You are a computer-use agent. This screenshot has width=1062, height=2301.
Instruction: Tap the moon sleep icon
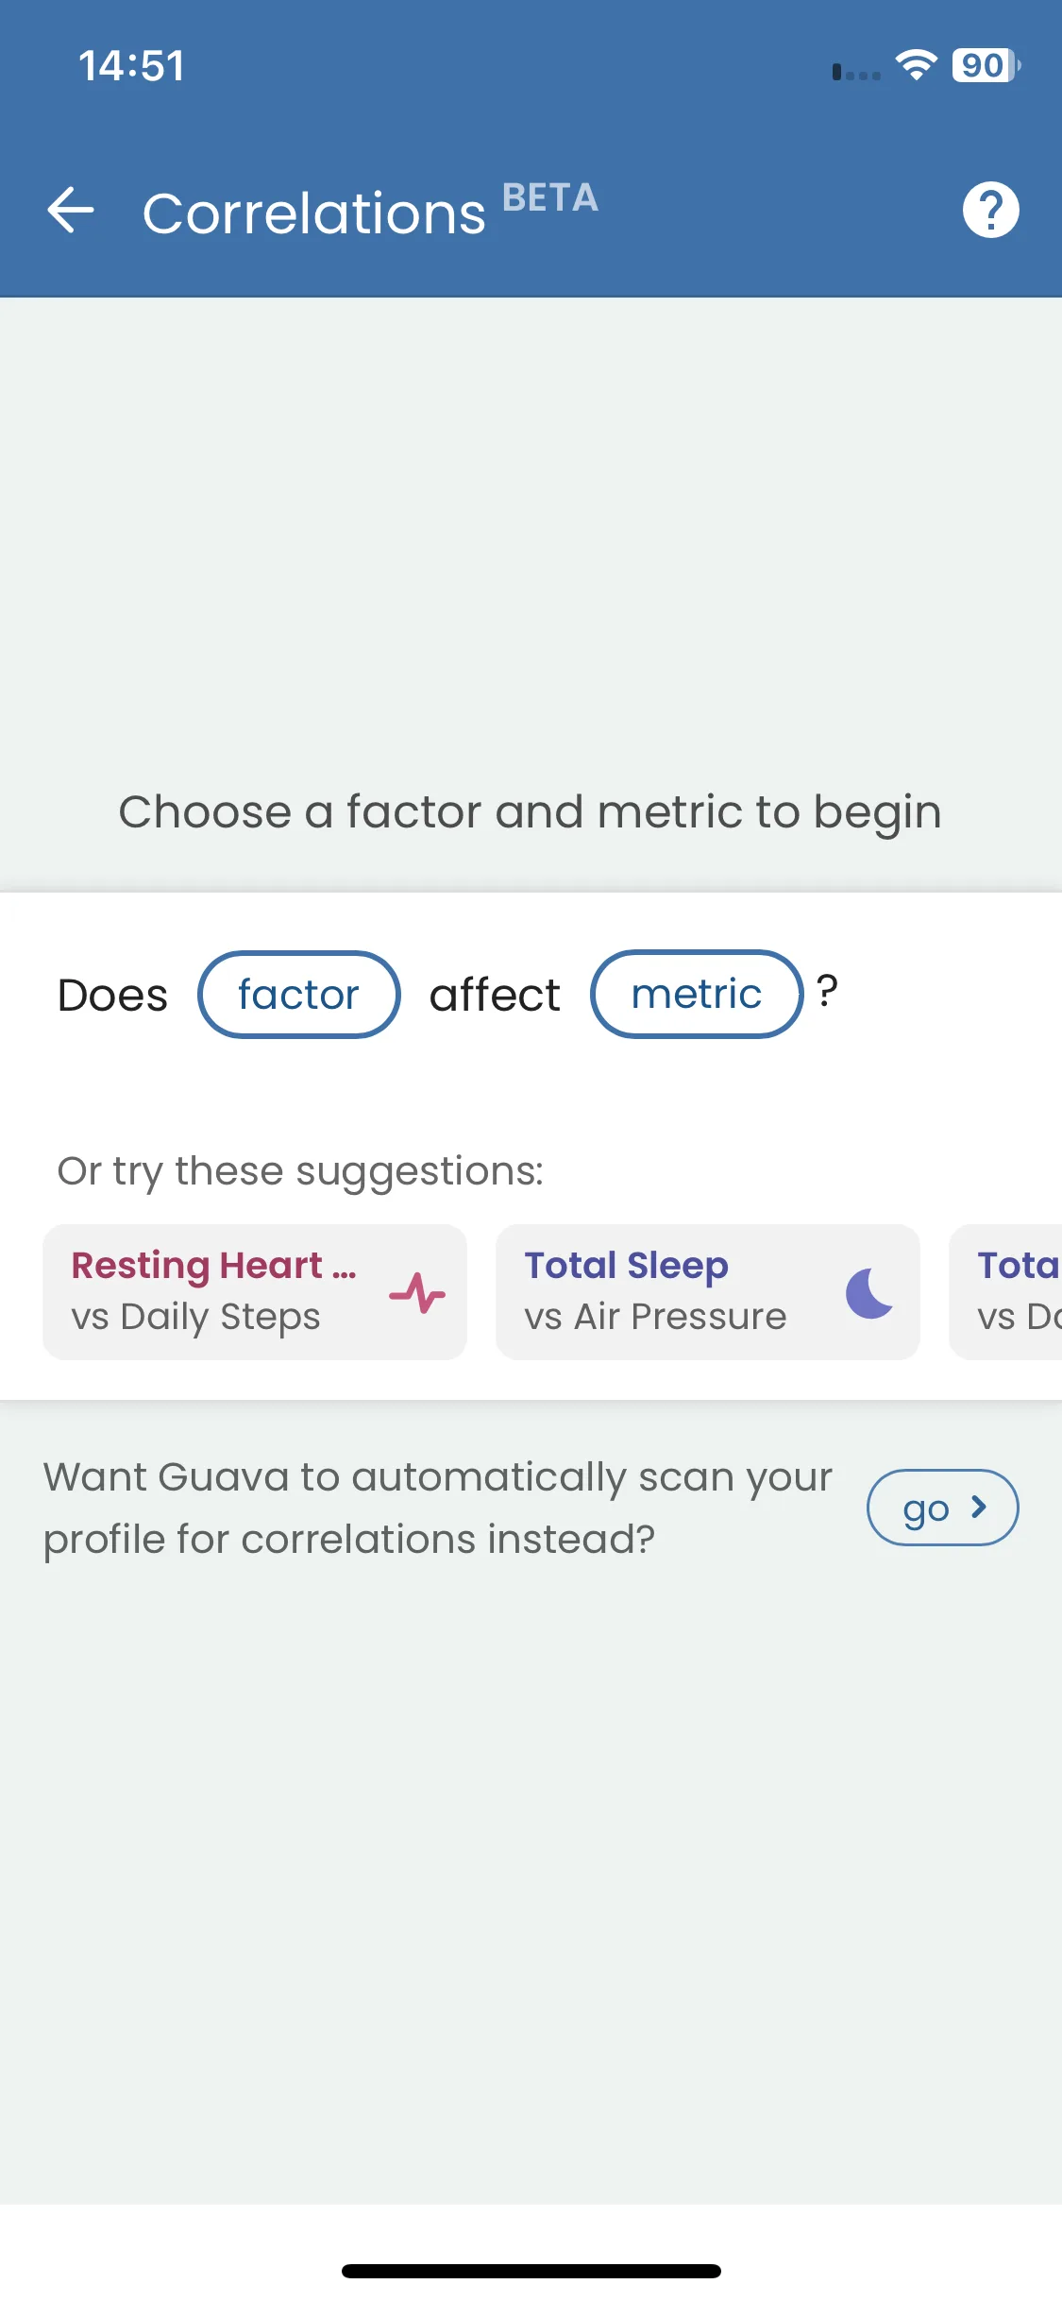click(869, 1292)
